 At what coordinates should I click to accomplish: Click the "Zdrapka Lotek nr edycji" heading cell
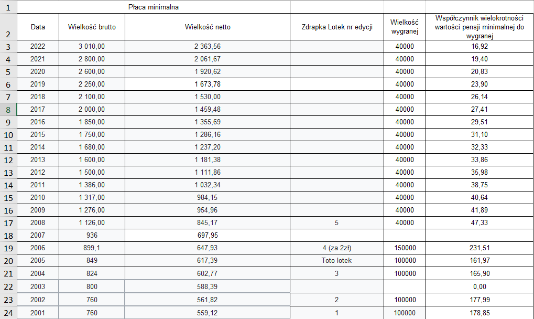tap(337, 27)
